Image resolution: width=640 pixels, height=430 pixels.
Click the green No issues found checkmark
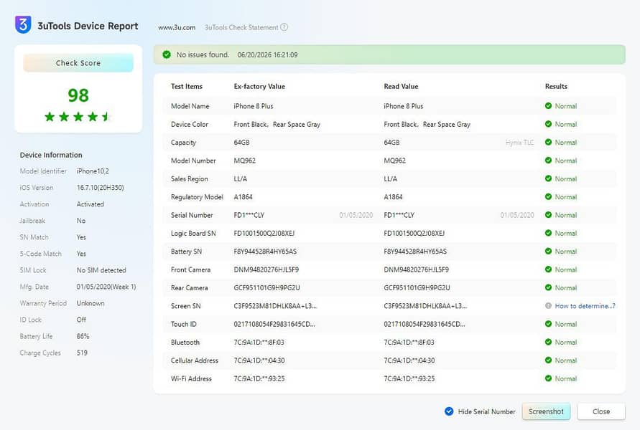pyautogui.click(x=167, y=54)
